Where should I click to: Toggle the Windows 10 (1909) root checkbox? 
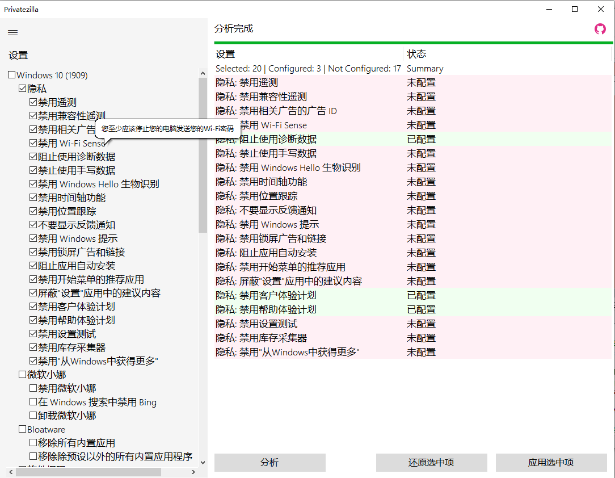tap(12, 75)
